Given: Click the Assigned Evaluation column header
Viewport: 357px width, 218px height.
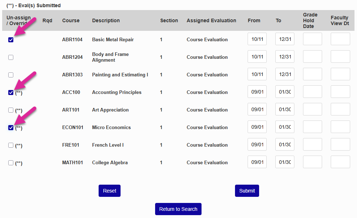Looking at the screenshot, I should (x=211, y=20).
